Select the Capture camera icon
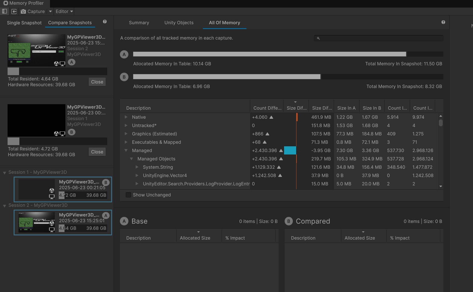Image resolution: width=473 pixels, height=292 pixels. [23, 11]
